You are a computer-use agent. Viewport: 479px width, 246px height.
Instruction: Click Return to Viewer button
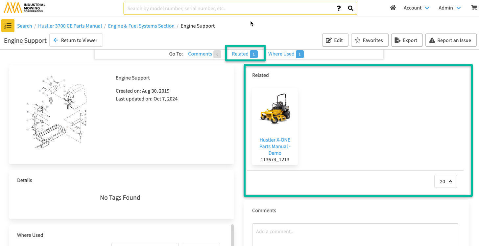(x=76, y=40)
